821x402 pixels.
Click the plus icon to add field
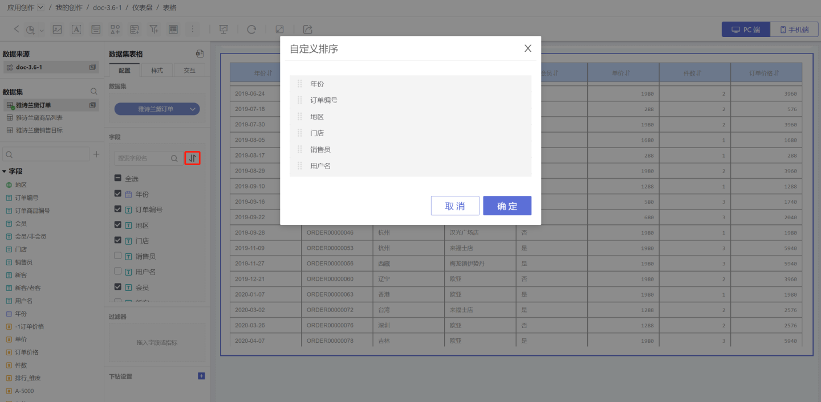coord(96,154)
